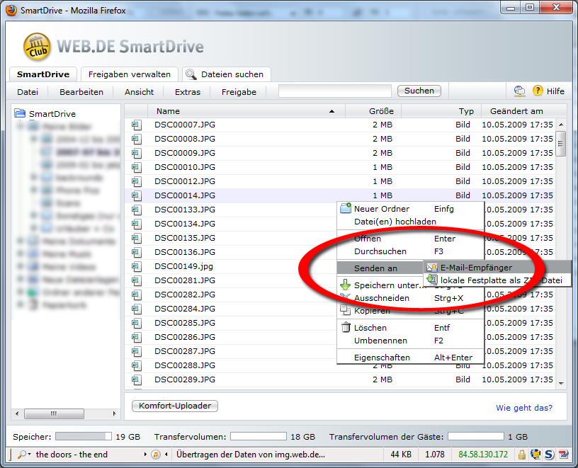Click the trash can icon beside Löschen
This screenshot has height=468, width=578.
[346, 327]
